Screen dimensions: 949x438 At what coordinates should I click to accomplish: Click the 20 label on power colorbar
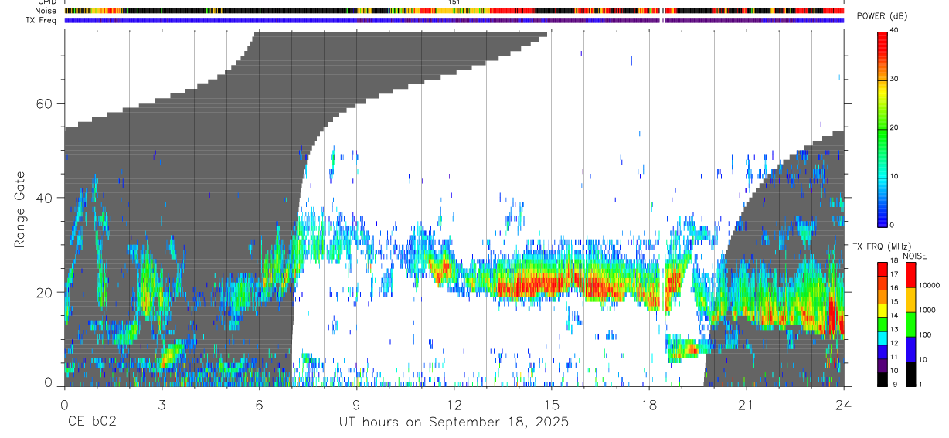click(895, 128)
